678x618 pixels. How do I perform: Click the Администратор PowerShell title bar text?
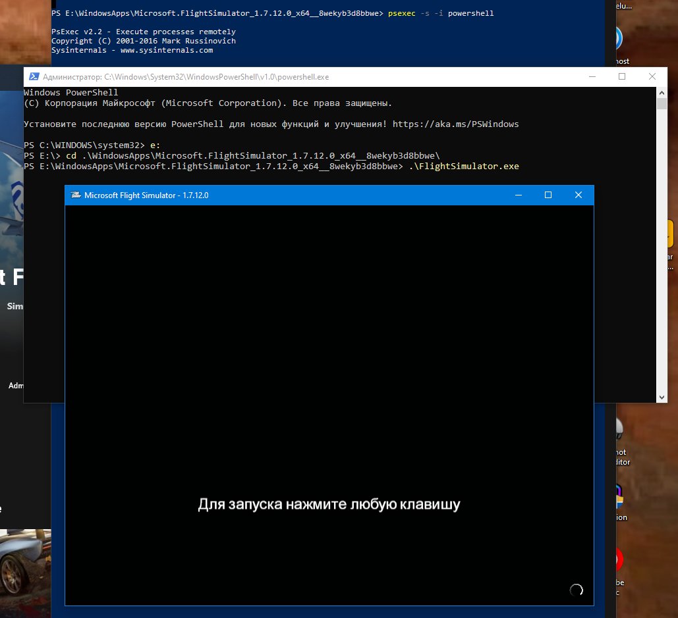coord(186,77)
